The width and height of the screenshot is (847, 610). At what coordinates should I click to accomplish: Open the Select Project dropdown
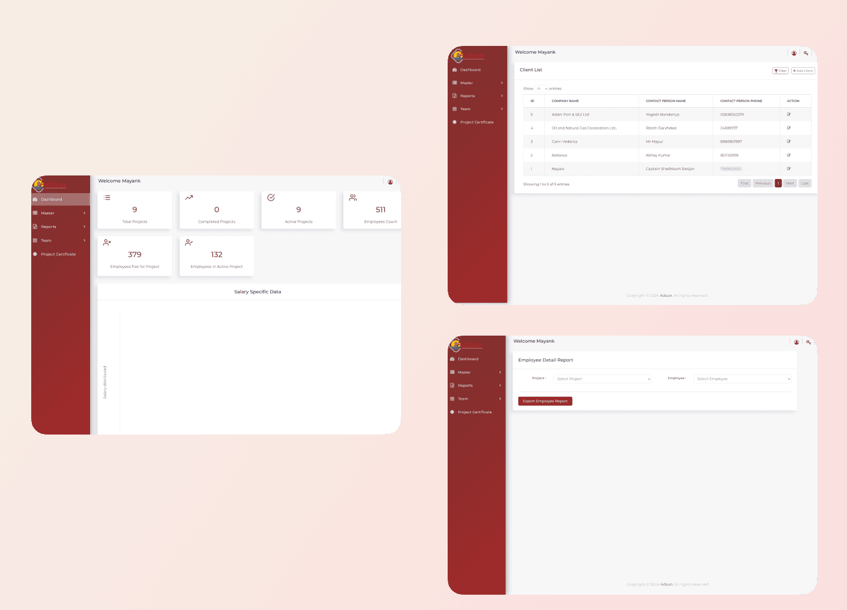pyautogui.click(x=603, y=379)
